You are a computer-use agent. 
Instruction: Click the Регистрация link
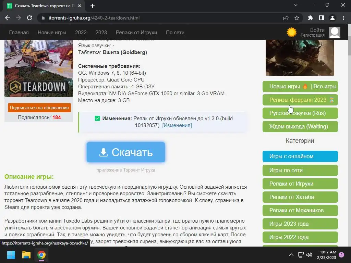pos(313,35)
